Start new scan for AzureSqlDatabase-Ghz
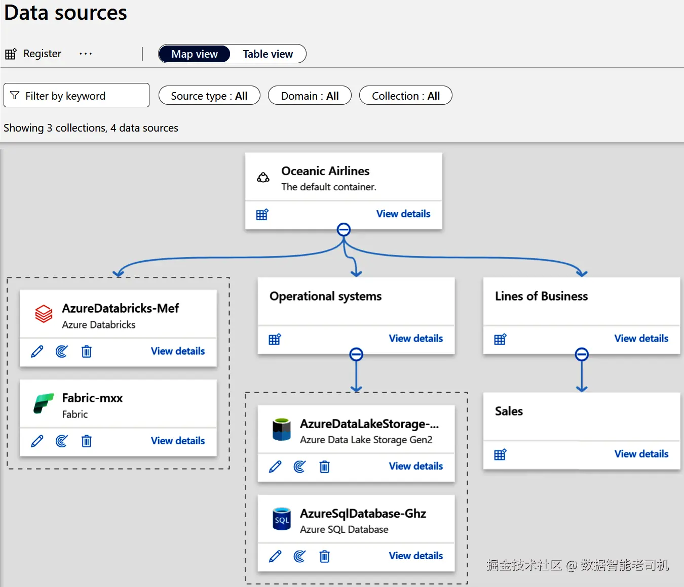Screen dimensions: 684x587 tap(299, 557)
